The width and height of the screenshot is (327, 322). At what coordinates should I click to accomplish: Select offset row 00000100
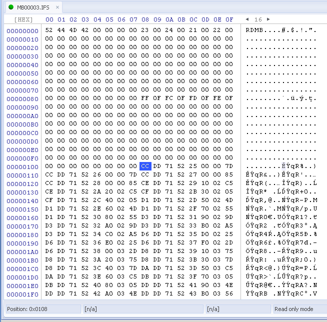(22, 167)
